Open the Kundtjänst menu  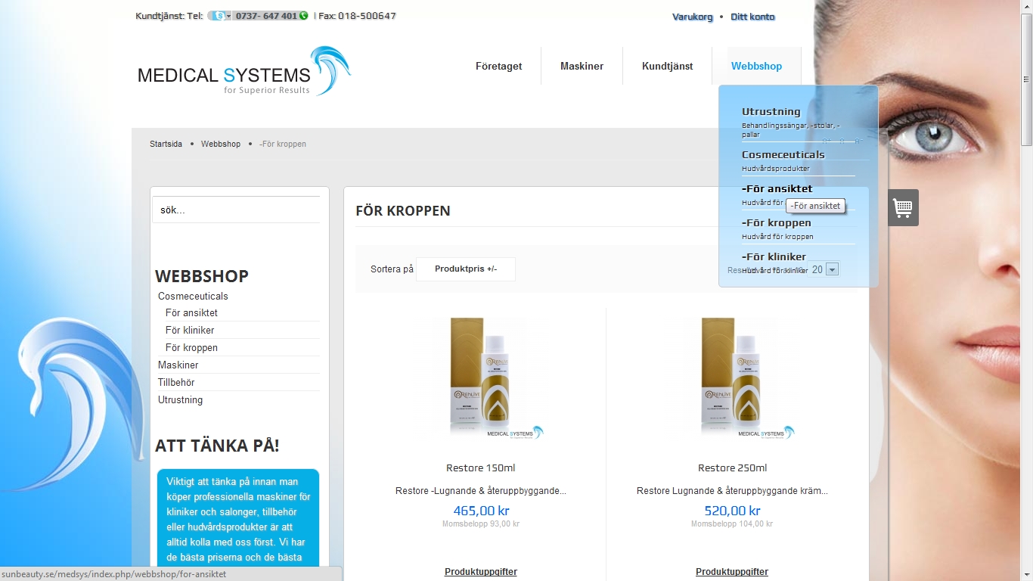[x=667, y=66]
